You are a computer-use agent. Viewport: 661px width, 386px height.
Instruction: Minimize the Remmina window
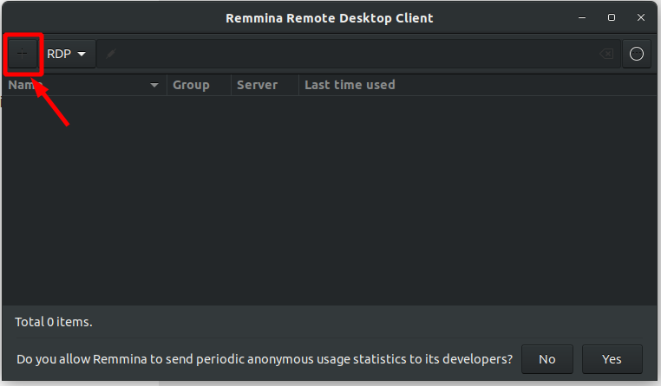point(582,17)
